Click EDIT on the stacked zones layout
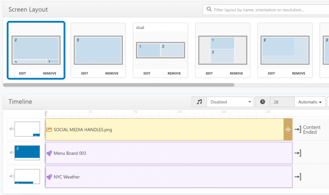 [209, 73]
